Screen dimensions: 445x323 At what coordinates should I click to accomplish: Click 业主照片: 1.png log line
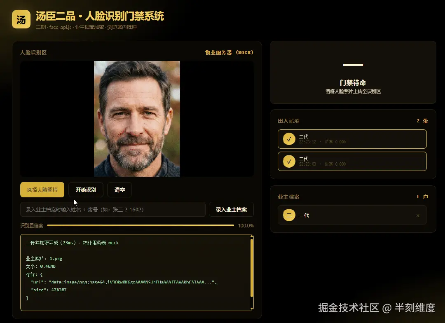tap(44, 259)
